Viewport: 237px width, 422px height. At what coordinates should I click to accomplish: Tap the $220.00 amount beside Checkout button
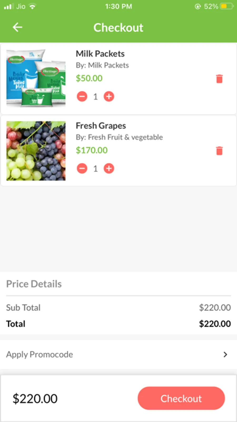coord(35,398)
